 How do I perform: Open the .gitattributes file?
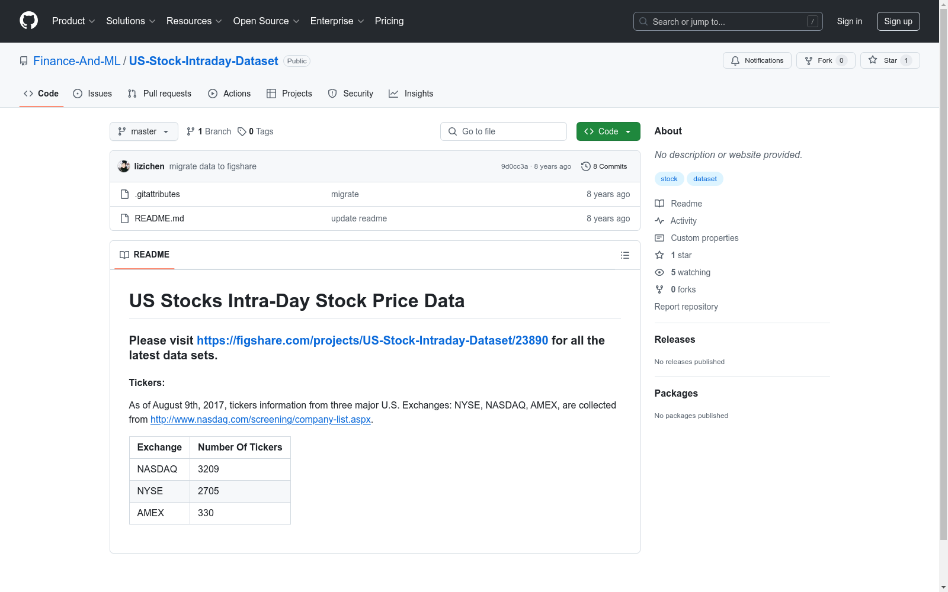157,194
